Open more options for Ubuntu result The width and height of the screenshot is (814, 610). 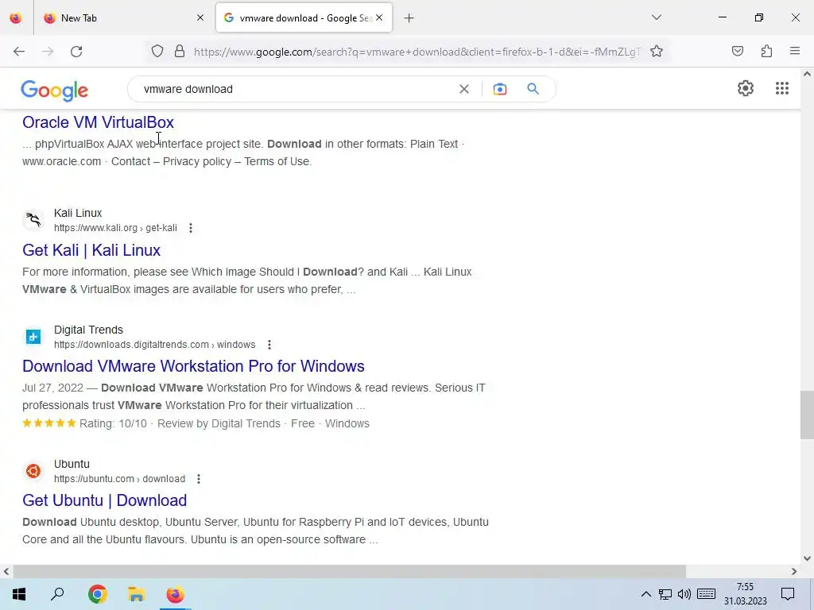pos(198,479)
